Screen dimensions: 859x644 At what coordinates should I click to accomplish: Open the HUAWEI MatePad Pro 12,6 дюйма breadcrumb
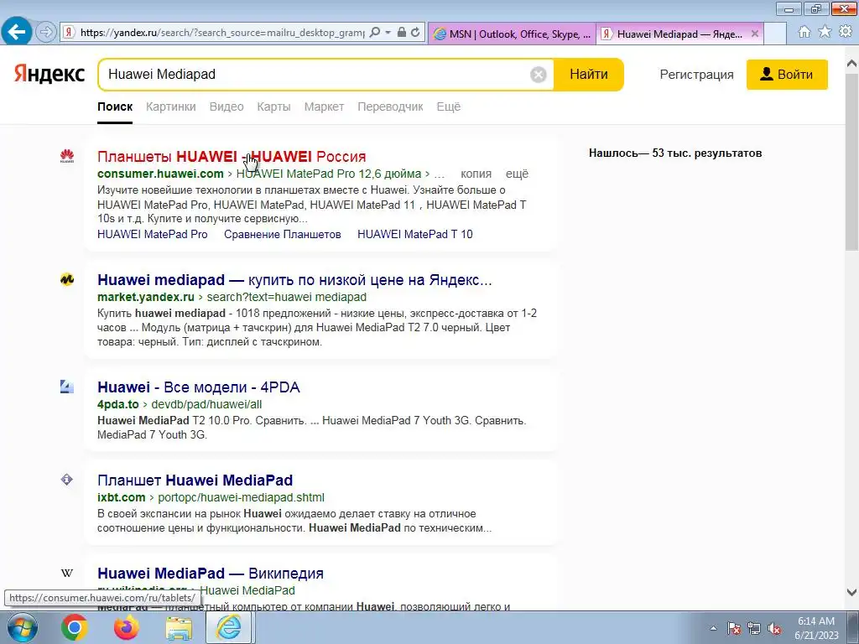329,174
